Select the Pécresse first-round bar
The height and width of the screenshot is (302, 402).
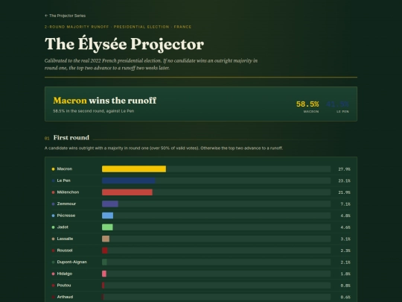tap(107, 216)
